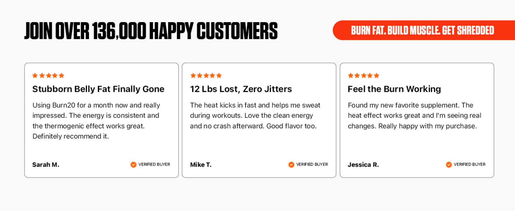The height and width of the screenshot is (211, 515).
Task: Open the "Stubborn Belly Fat Finally Gone" review title
Action: (98, 89)
